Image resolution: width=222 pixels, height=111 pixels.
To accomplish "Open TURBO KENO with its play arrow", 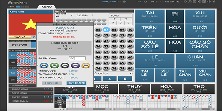I will point(52,89).
